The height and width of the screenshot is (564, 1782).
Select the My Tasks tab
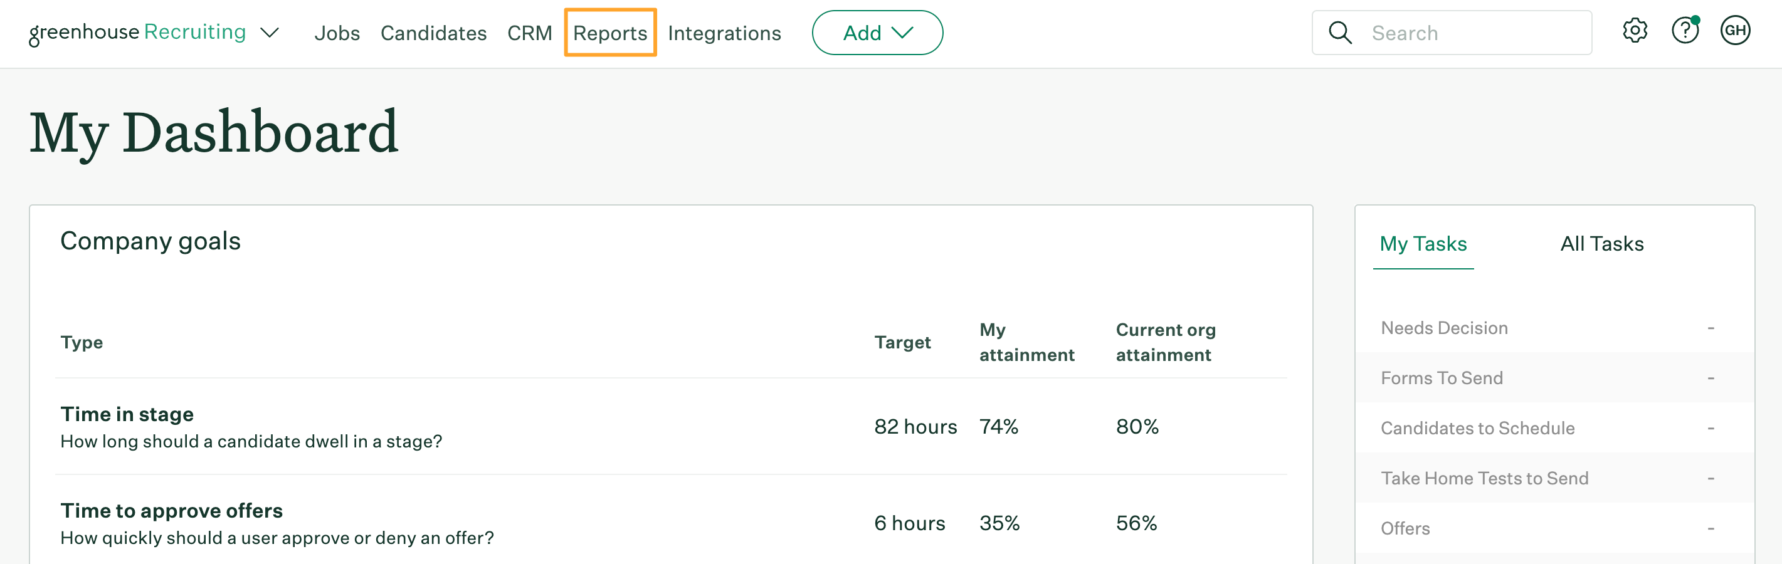click(1422, 243)
